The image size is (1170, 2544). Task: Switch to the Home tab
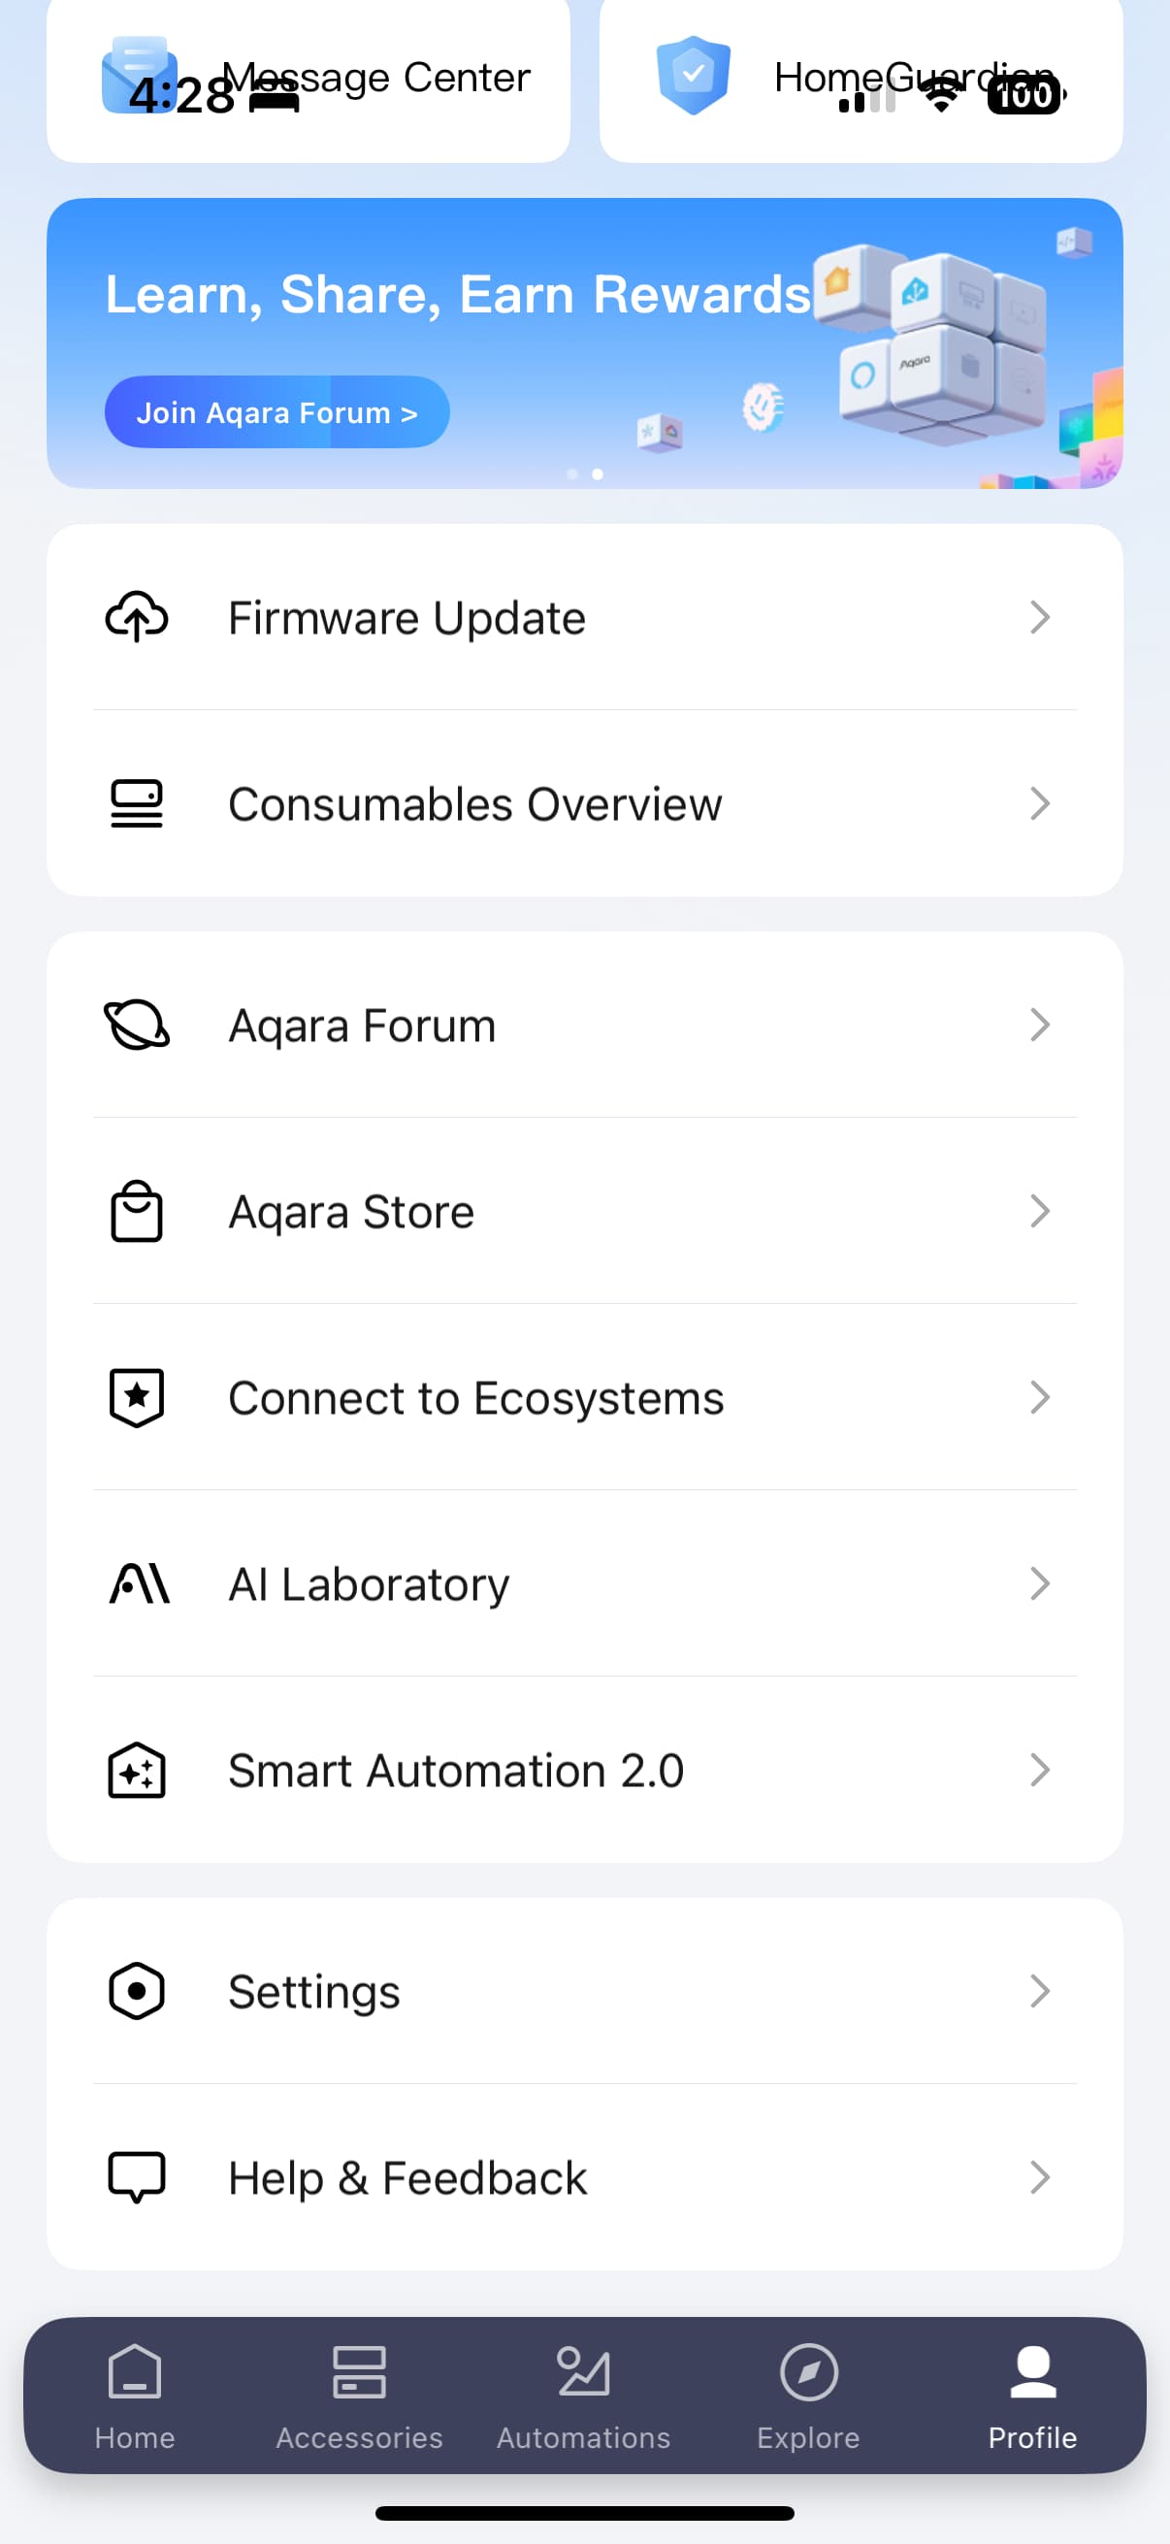tap(135, 2395)
